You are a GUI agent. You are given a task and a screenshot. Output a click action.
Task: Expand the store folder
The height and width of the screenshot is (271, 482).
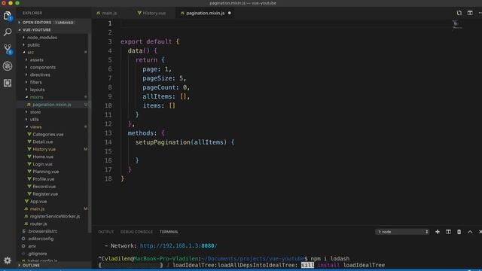pos(35,112)
